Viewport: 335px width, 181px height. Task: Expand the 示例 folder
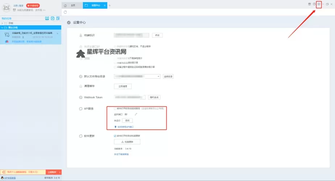coord(2,23)
